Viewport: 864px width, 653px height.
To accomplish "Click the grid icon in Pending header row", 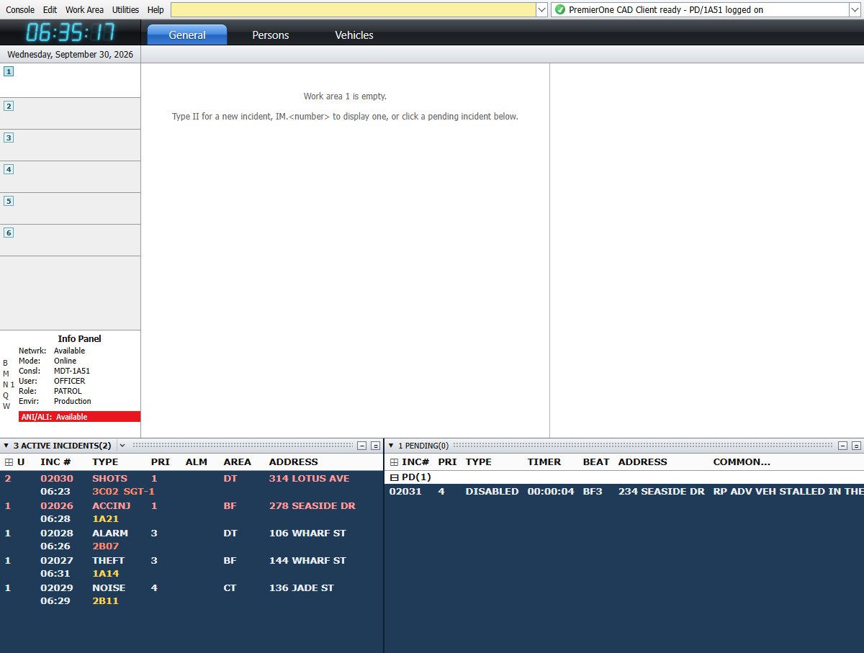I will pos(393,462).
